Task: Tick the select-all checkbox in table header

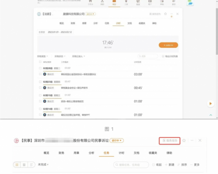Action: [x=40, y=62]
